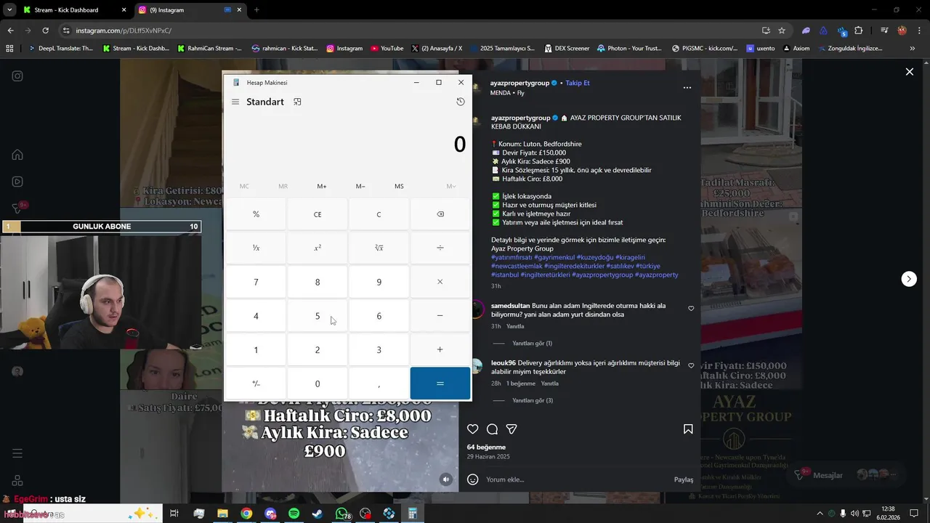Click the x squared key
Image resolution: width=930 pixels, height=523 pixels.
[x=318, y=248]
